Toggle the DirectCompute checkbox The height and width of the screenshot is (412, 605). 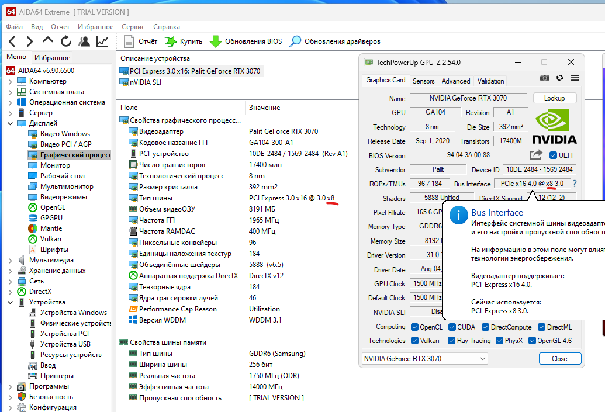(x=485, y=327)
